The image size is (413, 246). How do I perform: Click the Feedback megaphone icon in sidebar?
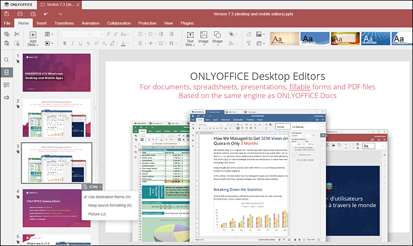(x=6, y=97)
